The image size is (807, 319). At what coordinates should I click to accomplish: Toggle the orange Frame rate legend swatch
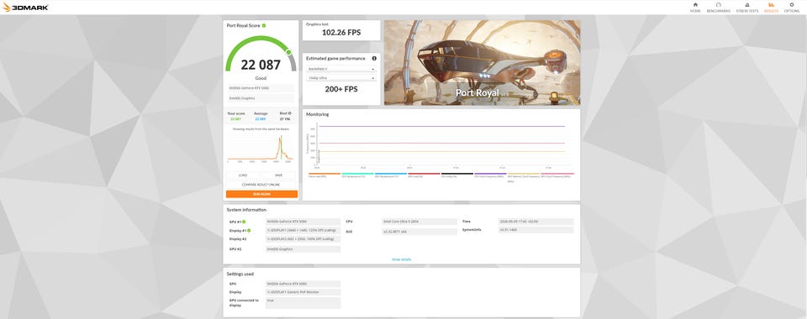tap(324, 174)
